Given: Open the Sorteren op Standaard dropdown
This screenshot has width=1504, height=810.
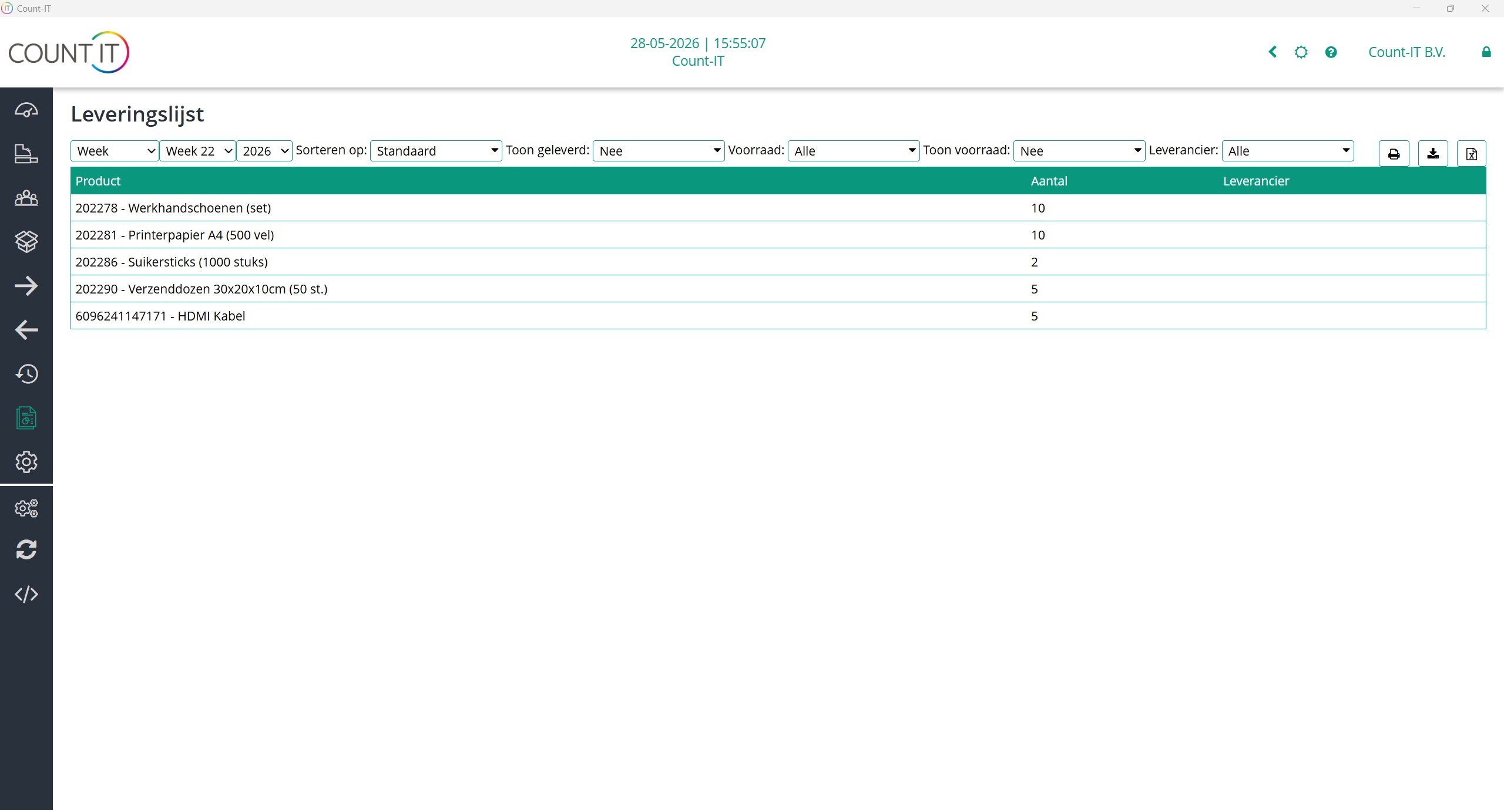Looking at the screenshot, I should pos(436,151).
